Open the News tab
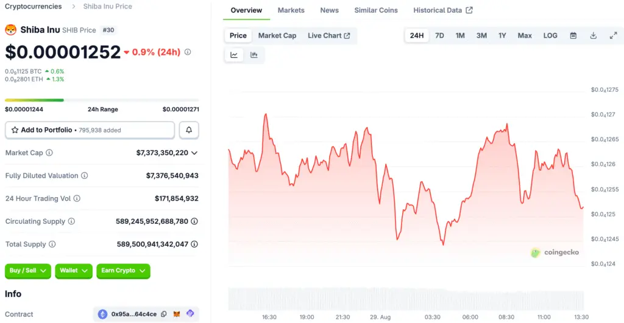 pyautogui.click(x=330, y=10)
